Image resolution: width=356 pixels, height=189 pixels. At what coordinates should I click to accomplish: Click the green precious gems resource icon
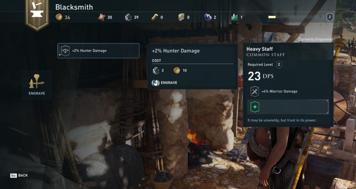234,17
